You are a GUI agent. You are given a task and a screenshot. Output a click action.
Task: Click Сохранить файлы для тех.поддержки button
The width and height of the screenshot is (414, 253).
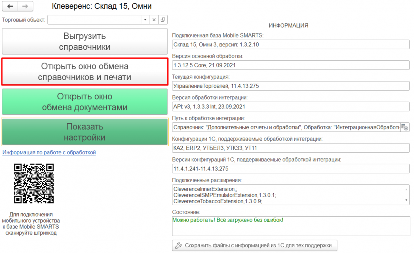255,245
